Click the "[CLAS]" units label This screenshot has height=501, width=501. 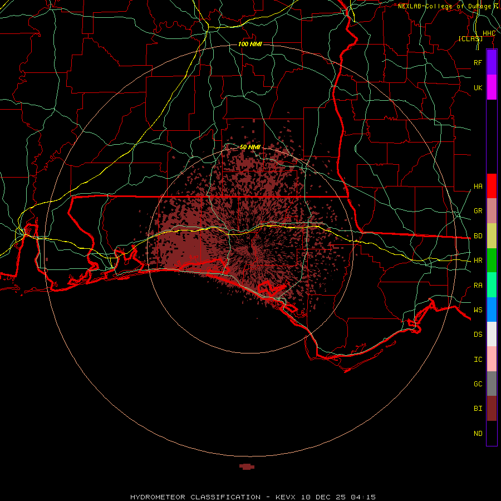pyautogui.click(x=470, y=38)
